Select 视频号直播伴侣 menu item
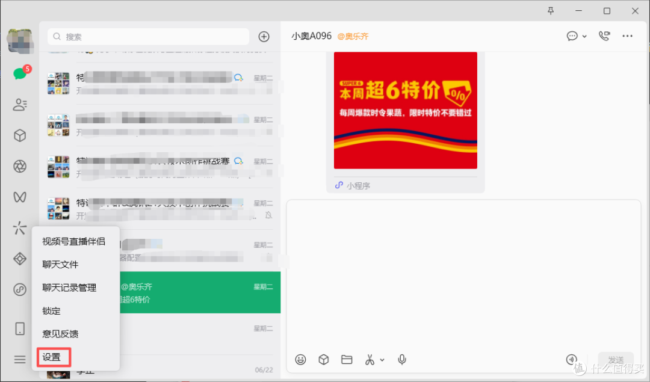The width and height of the screenshot is (650, 382). pyautogui.click(x=74, y=242)
